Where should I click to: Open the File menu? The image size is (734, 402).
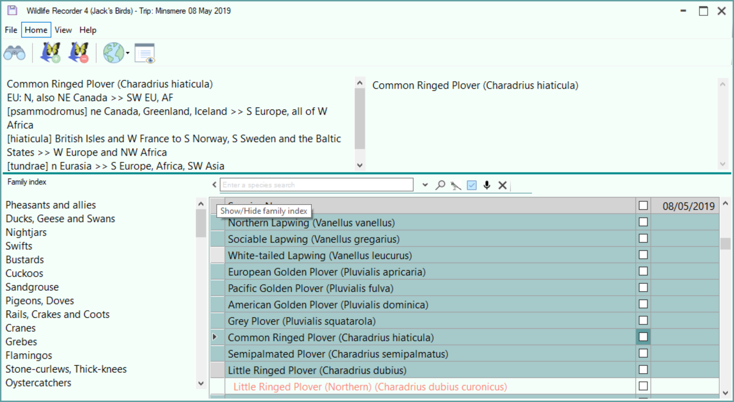(11, 30)
